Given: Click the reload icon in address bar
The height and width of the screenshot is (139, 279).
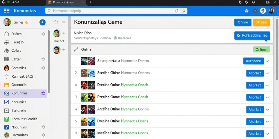Looking at the screenshot, I should point(176,11).
